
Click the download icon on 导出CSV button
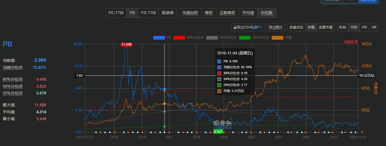(x=235, y=27)
